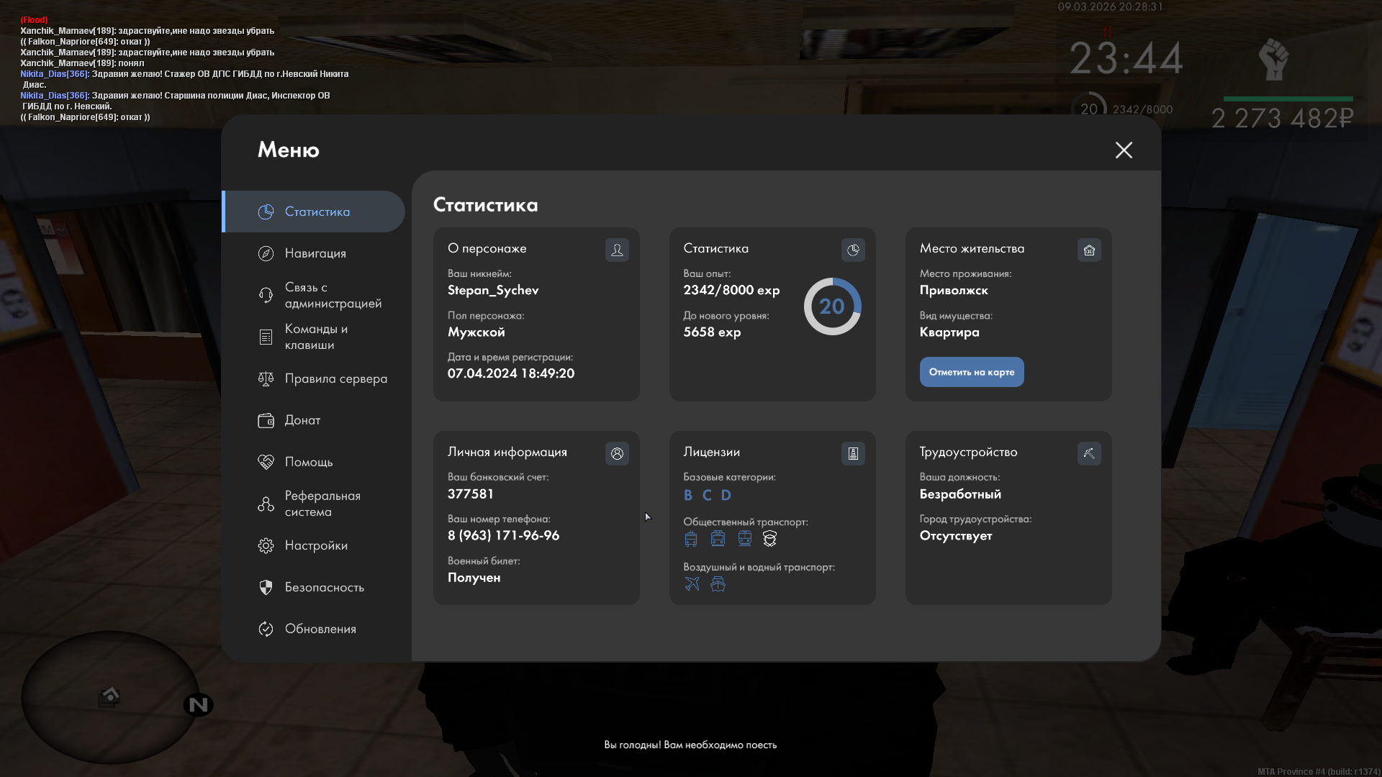Select the Безопасность menu item
Screen dimensions: 1382x777
[323, 587]
